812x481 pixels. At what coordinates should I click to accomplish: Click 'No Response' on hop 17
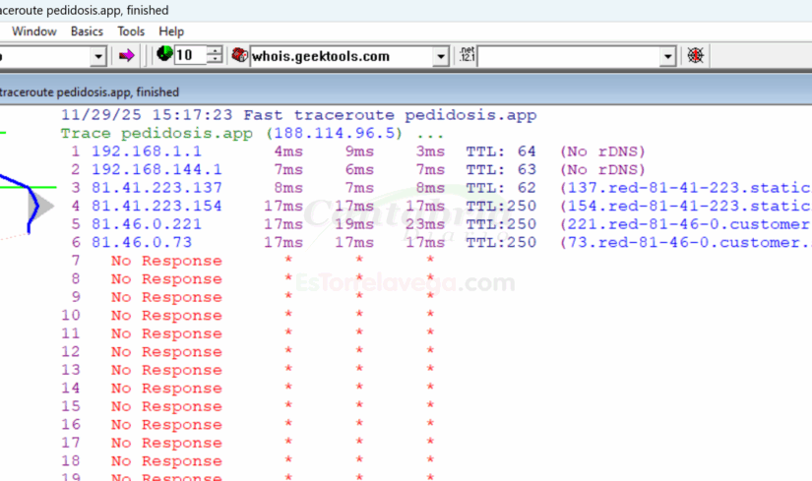166,443
